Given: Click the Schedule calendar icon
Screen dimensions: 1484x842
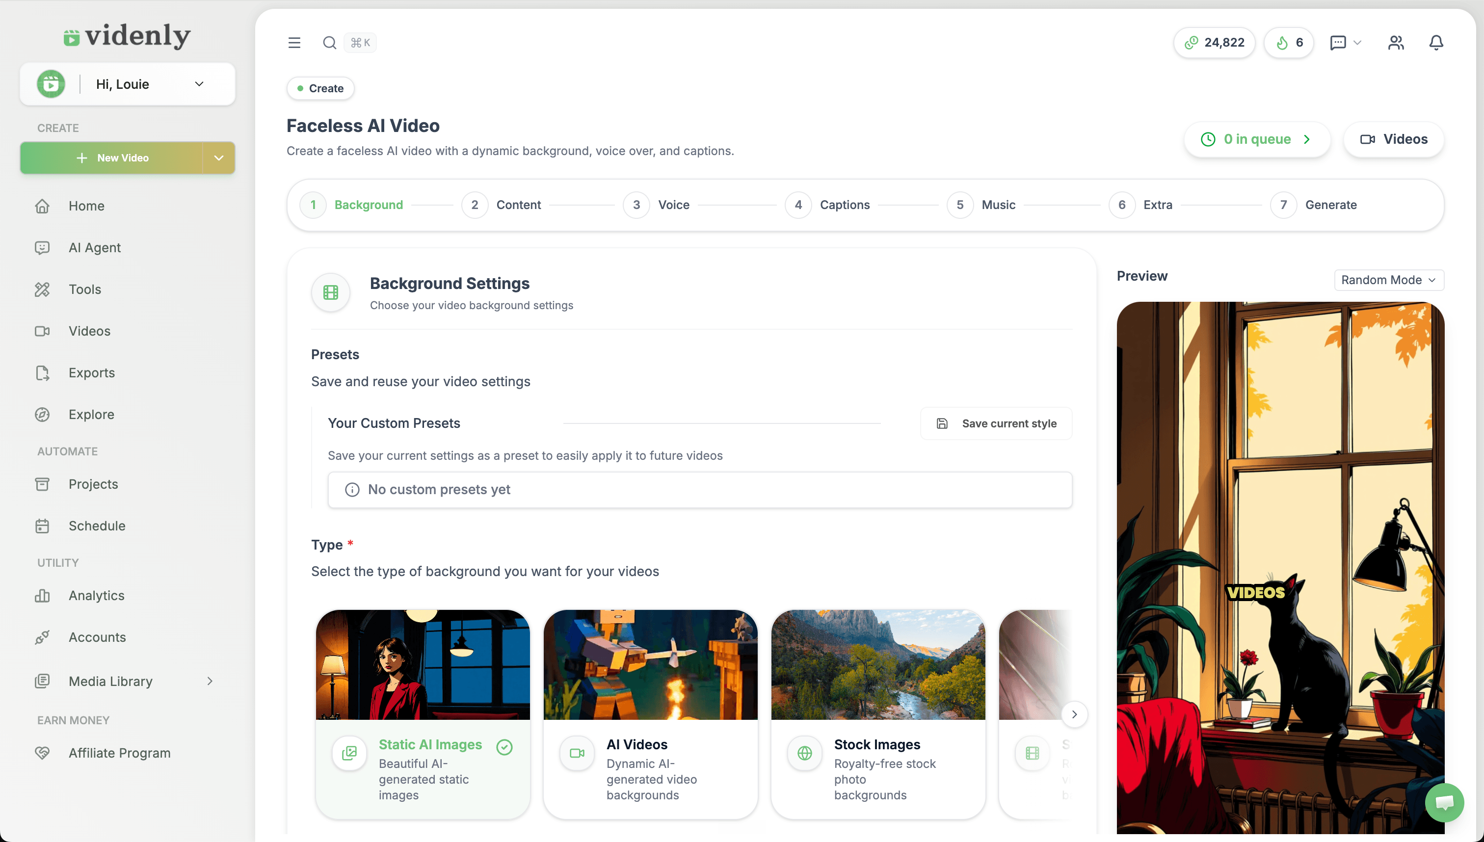Looking at the screenshot, I should click(x=42, y=526).
